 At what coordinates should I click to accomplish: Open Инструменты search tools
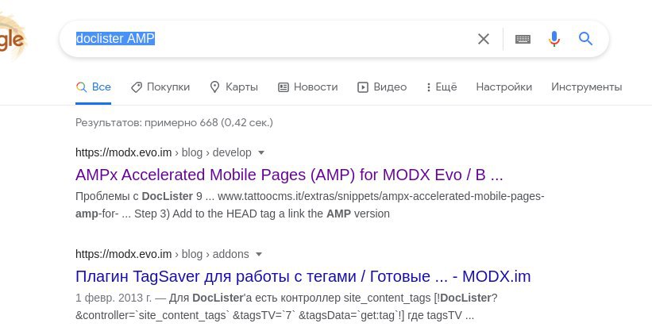tap(586, 87)
